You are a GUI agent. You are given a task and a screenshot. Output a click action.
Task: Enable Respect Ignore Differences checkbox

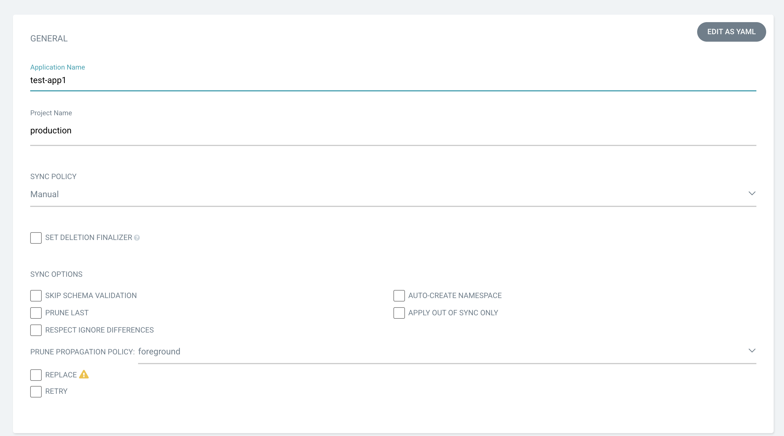(x=36, y=330)
